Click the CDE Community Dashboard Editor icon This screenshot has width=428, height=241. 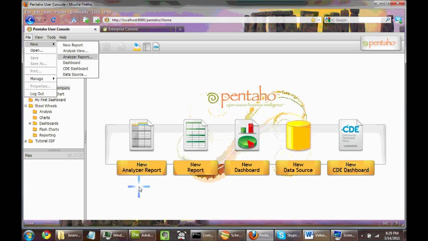tap(351, 135)
